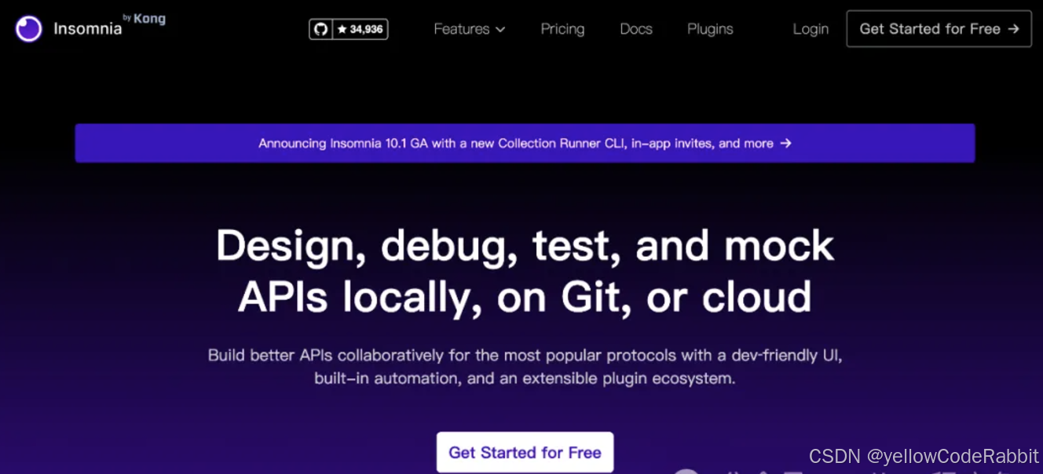Click the Login link

point(811,29)
